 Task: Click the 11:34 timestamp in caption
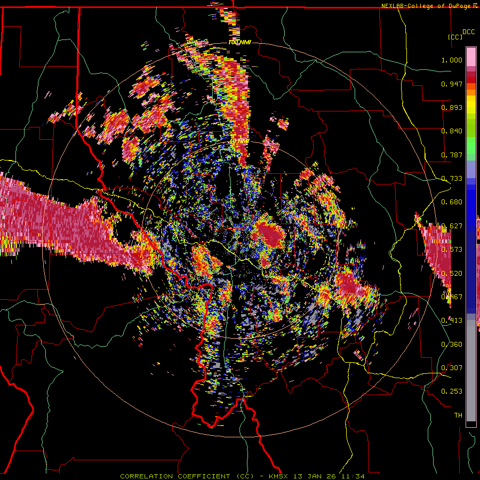(353, 476)
